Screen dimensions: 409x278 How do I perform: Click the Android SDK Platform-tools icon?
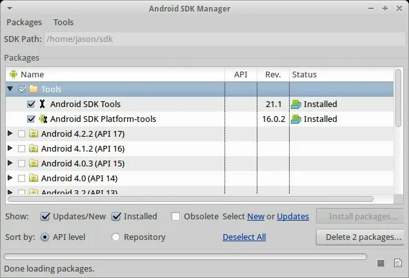(x=43, y=119)
